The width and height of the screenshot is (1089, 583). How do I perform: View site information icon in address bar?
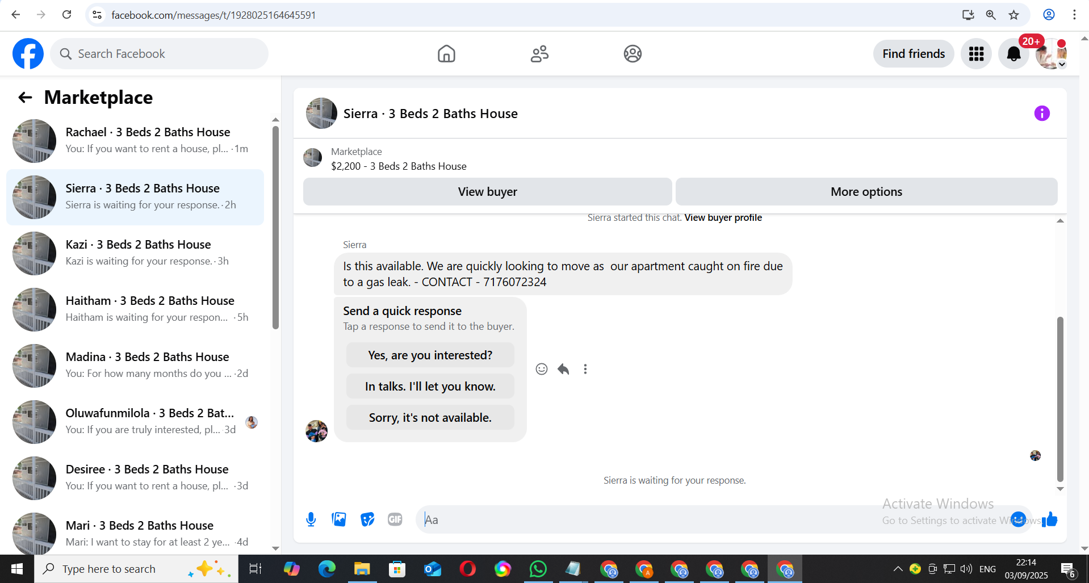(x=97, y=15)
